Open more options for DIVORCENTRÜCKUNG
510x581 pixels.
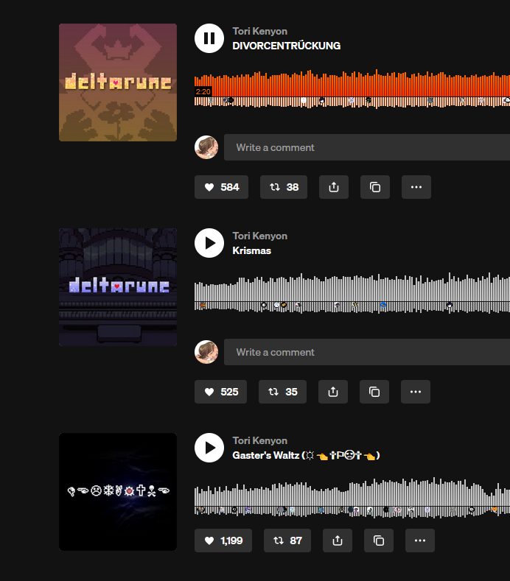pyautogui.click(x=416, y=187)
